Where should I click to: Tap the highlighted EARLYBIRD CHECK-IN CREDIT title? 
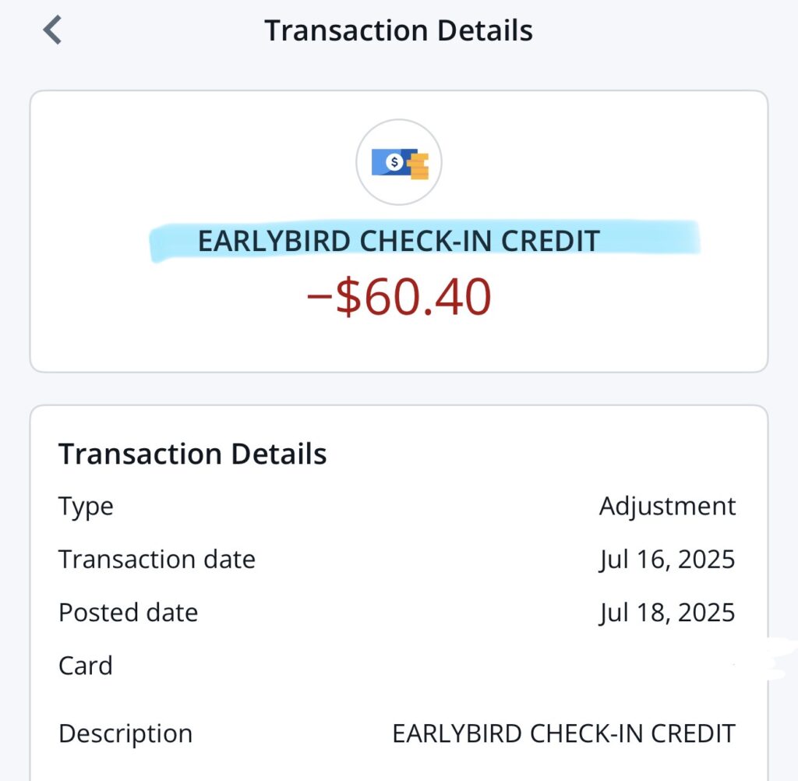click(398, 241)
